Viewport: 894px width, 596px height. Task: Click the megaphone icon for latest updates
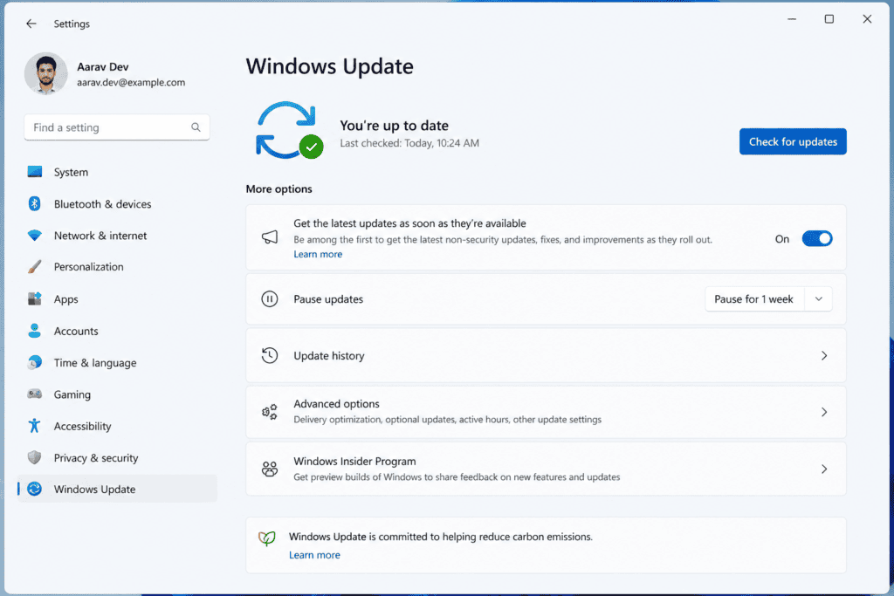coord(270,237)
